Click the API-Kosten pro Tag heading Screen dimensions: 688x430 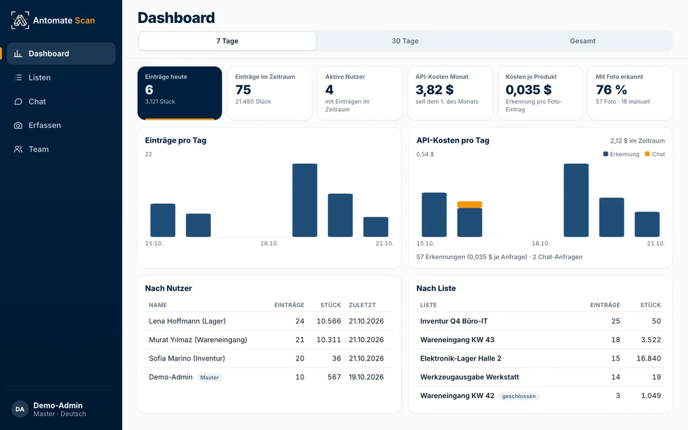pos(453,140)
